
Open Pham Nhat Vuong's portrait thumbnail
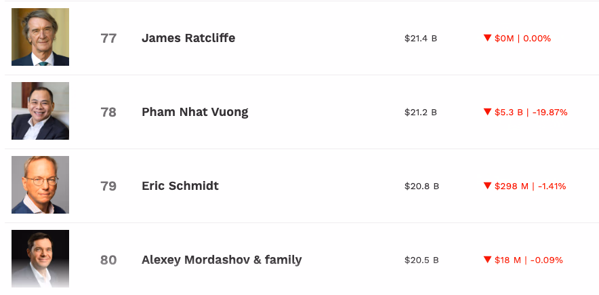point(41,111)
